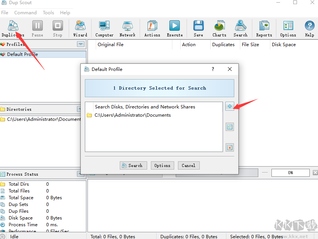Click the Dup Sets status row
Image resolution: width=318 pixels, height=239 pixels.
coord(43,204)
